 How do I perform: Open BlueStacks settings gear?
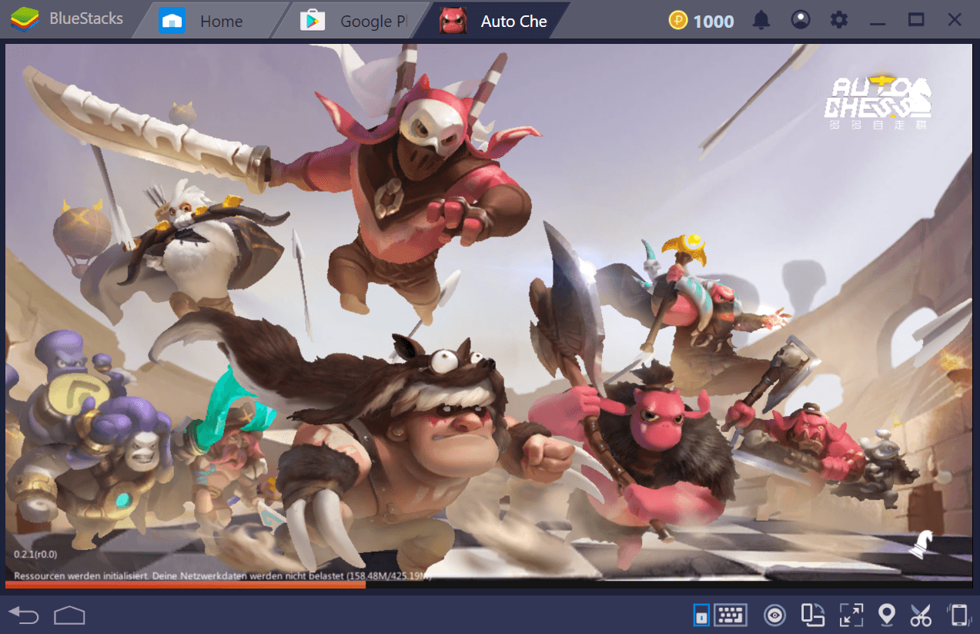pyautogui.click(x=839, y=20)
